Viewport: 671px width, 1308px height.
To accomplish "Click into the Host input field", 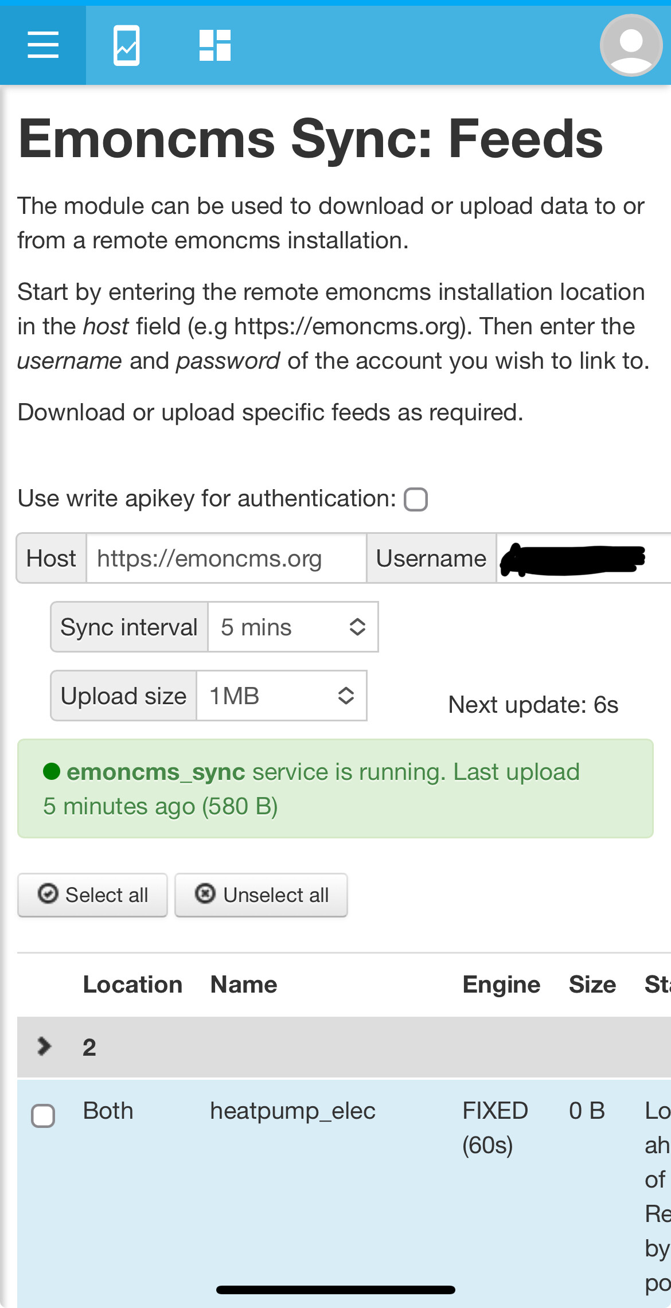I will coord(226,558).
